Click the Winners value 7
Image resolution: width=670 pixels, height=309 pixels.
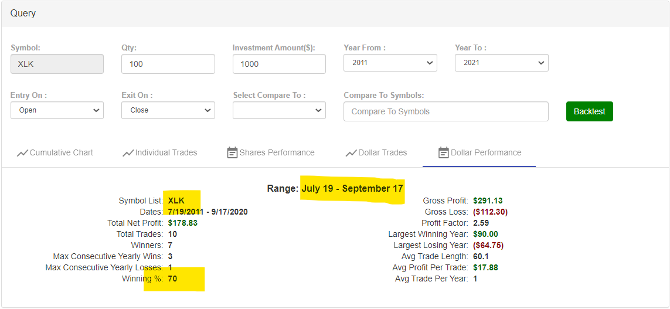point(170,245)
